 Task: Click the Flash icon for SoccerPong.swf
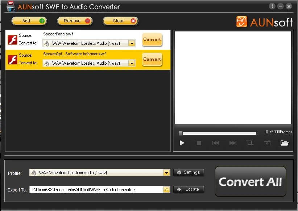click(x=13, y=39)
